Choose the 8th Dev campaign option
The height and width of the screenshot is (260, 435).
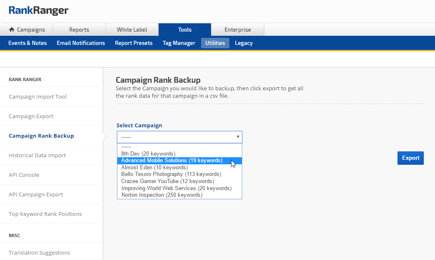coord(148,154)
